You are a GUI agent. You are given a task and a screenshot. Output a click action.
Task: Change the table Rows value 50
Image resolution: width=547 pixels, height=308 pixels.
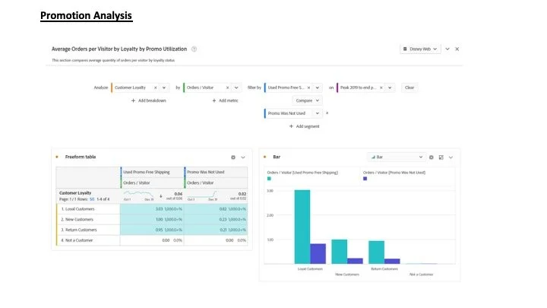[x=92, y=199]
